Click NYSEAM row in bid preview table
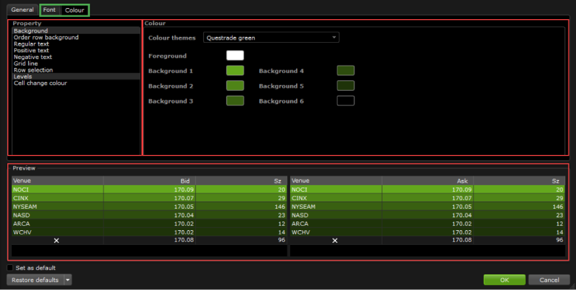576x290 pixels. click(x=149, y=207)
